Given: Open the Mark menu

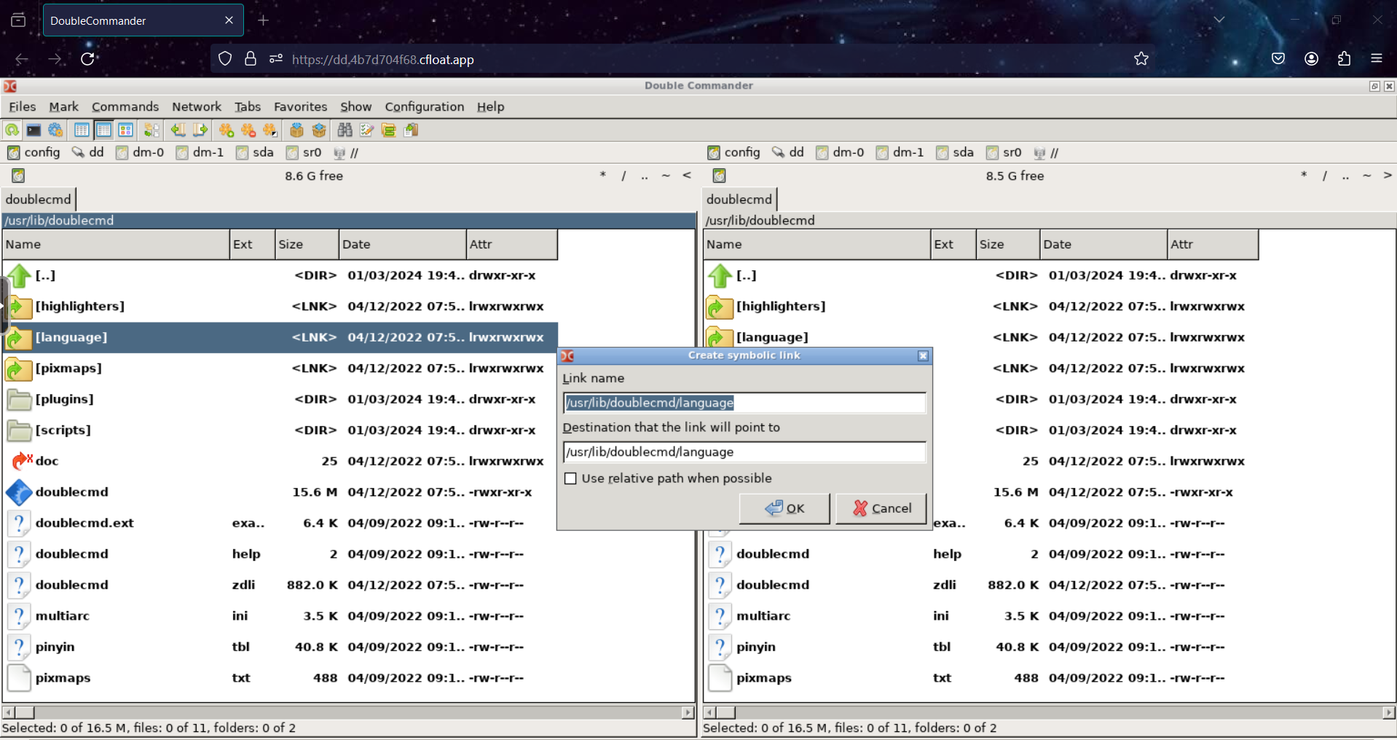Looking at the screenshot, I should 63,106.
